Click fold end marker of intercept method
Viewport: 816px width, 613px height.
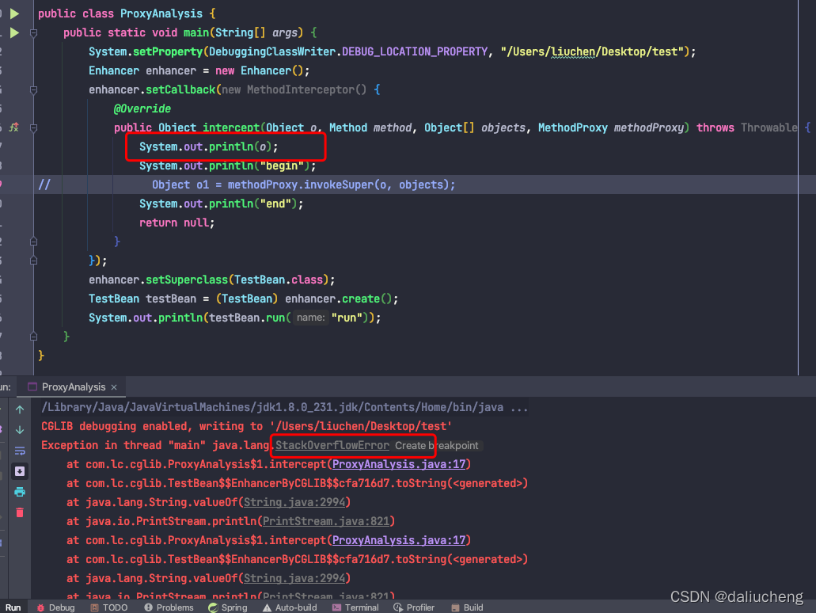click(34, 242)
